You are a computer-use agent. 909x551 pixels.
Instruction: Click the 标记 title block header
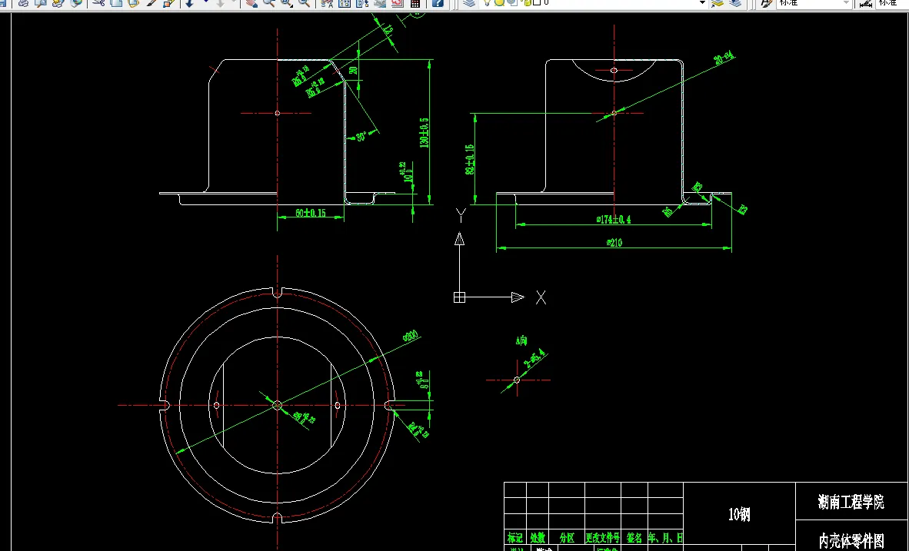(x=514, y=538)
